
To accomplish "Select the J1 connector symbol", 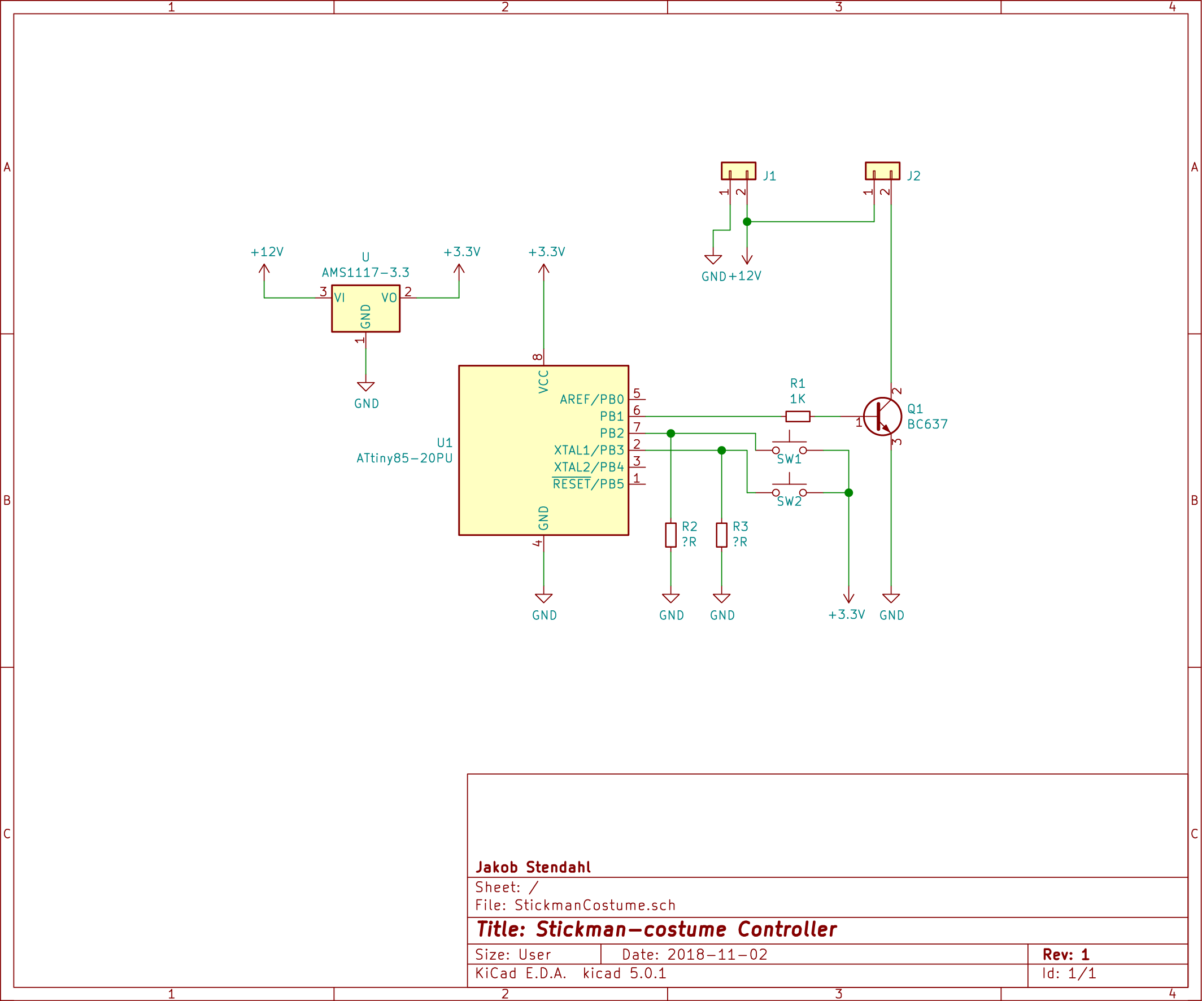I will pyautogui.click(x=738, y=171).
